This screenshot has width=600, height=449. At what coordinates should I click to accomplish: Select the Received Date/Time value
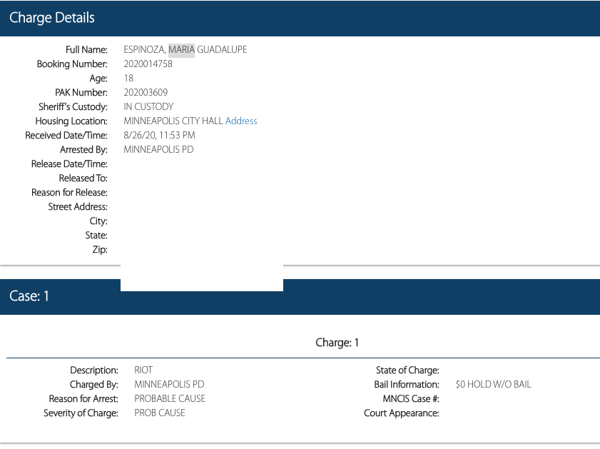(159, 136)
